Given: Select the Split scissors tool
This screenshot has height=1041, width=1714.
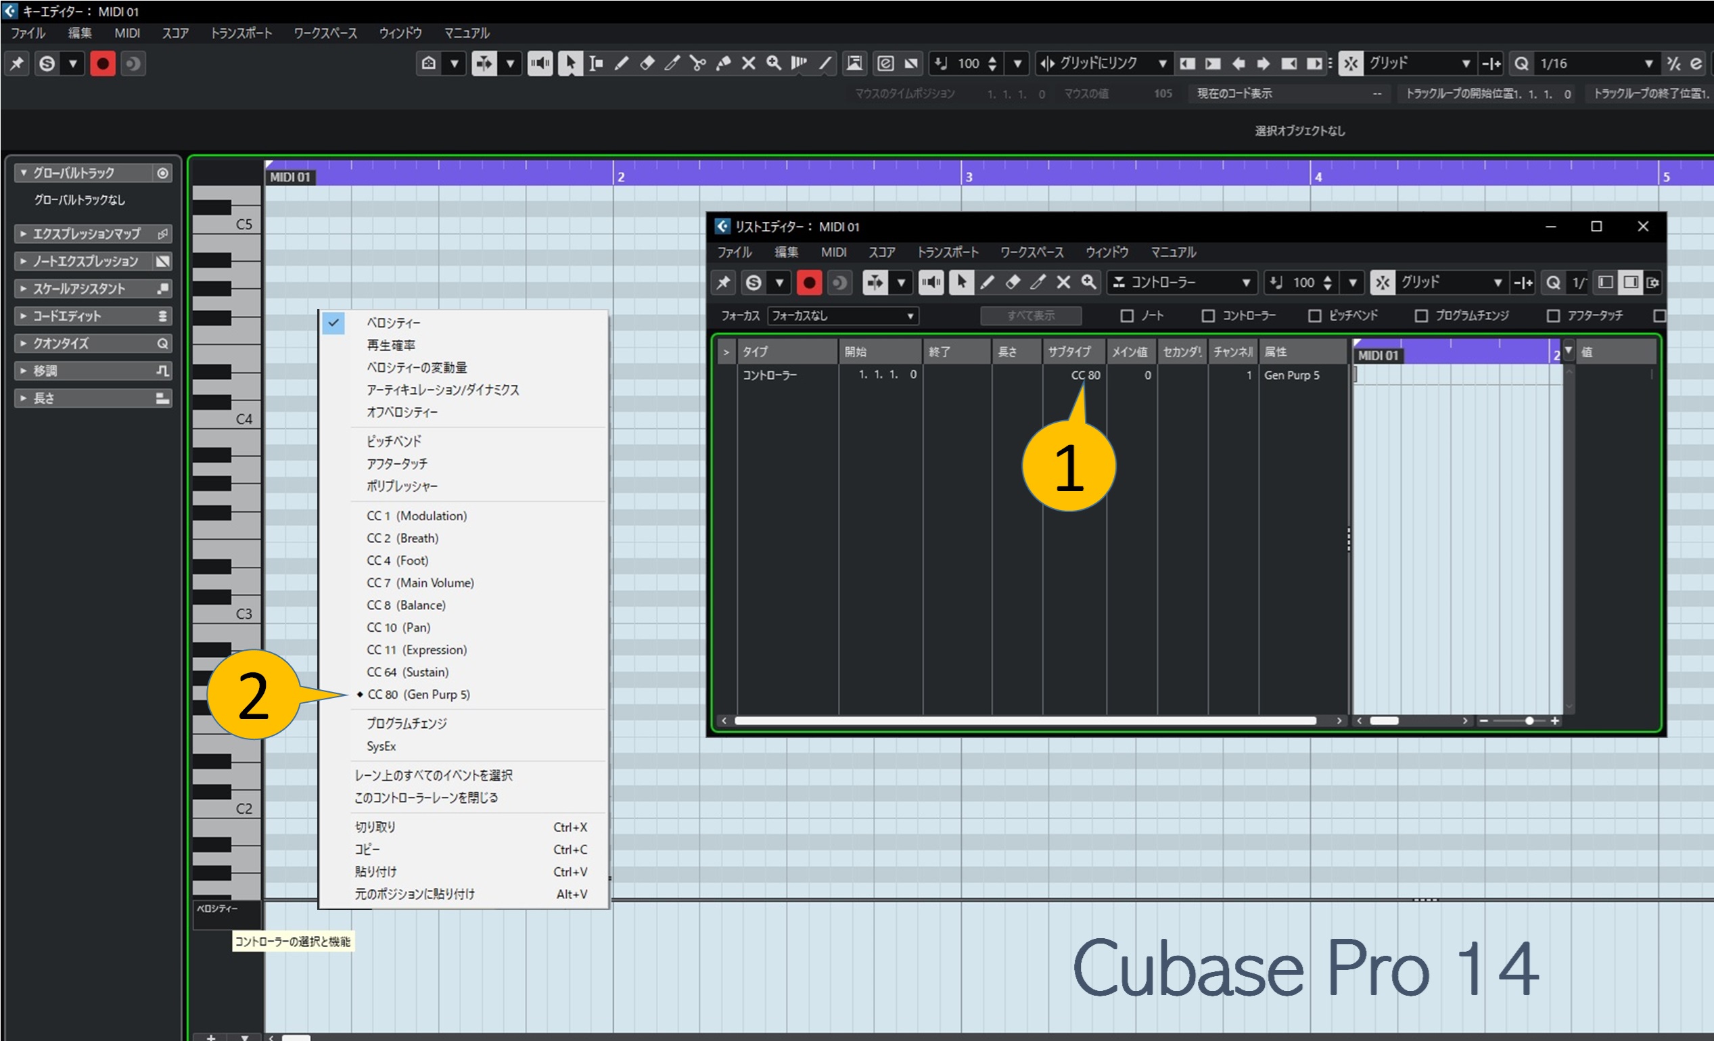Looking at the screenshot, I should coord(697,64).
